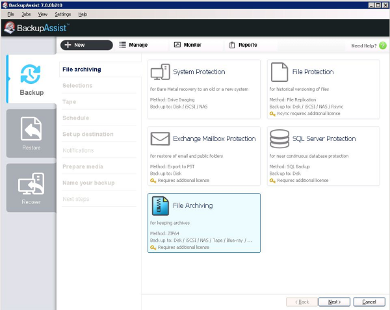
Task: Click 'for historical versioning of files' text
Action: [x=299, y=89]
